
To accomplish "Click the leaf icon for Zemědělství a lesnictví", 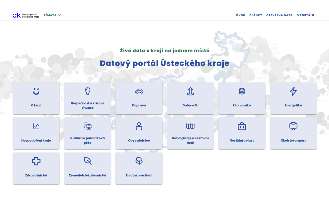I will click(x=87, y=161).
